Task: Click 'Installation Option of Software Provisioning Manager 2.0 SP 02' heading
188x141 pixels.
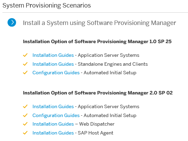Action: point(98,93)
